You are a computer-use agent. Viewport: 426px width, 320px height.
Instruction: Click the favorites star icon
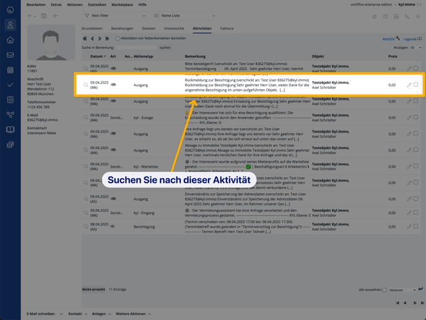coord(375,17)
